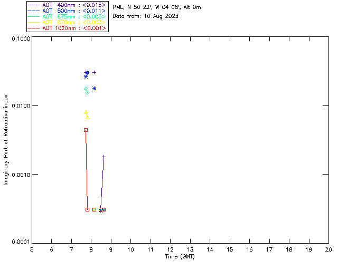The height and width of the screenshot is (270, 338).
Task: Click the upper yellow triangle marker
Action: click(x=86, y=112)
